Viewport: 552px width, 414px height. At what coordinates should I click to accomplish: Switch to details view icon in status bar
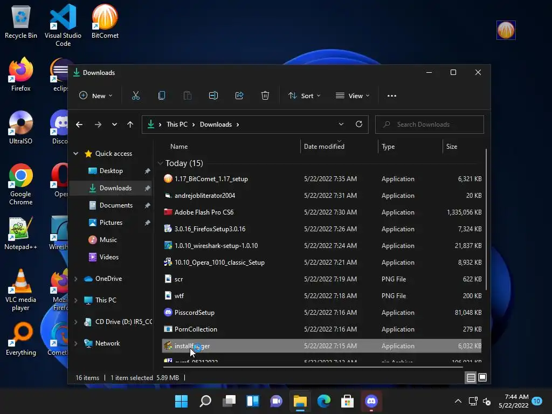tap(471, 378)
